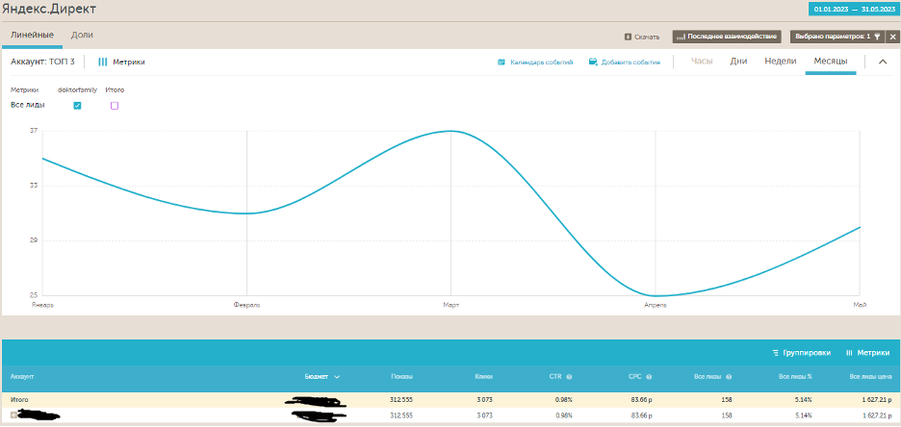901x427 pixels.
Task: Toggle the row checkbox in the accounts table
Action: click(x=13, y=414)
